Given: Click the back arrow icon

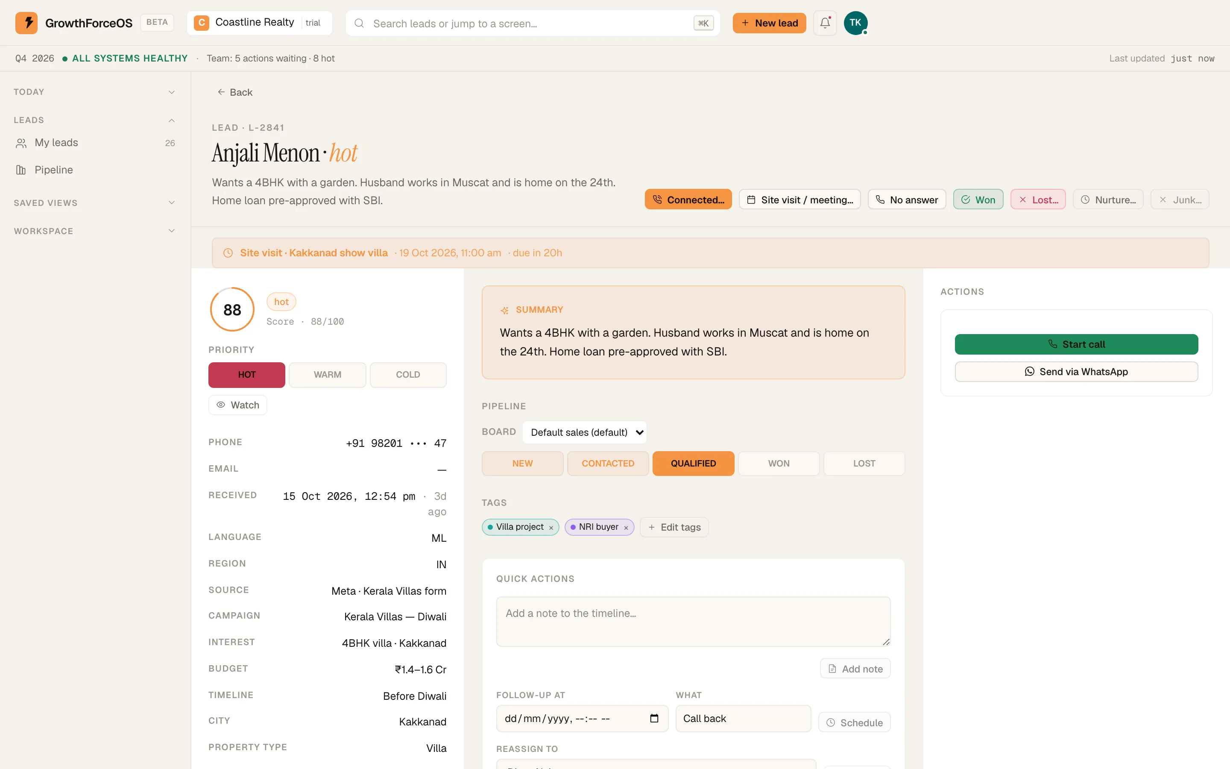Looking at the screenshot, I should tap(221, 92).
